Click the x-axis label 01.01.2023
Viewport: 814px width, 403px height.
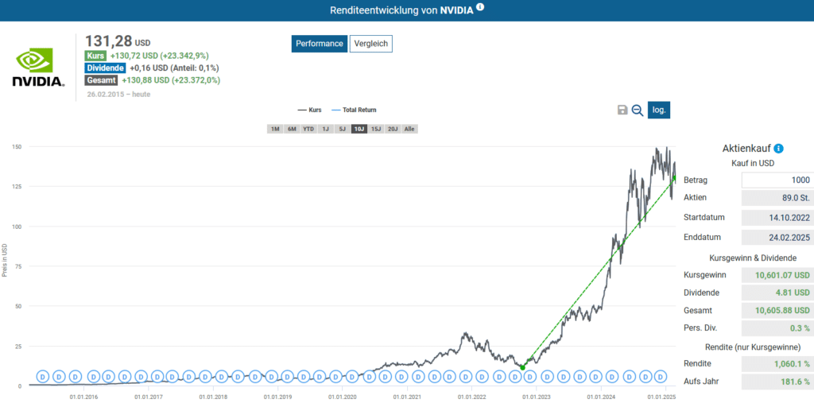537,397
